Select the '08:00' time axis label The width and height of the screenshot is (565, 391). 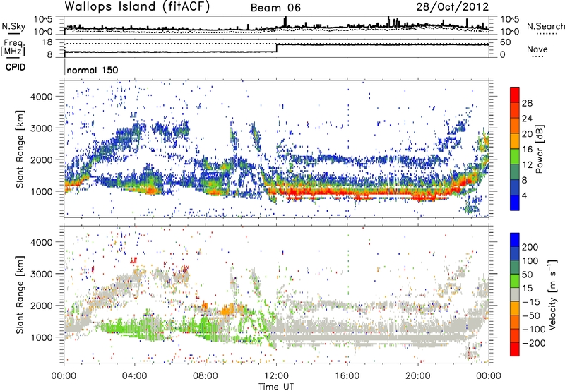[206, 376]
